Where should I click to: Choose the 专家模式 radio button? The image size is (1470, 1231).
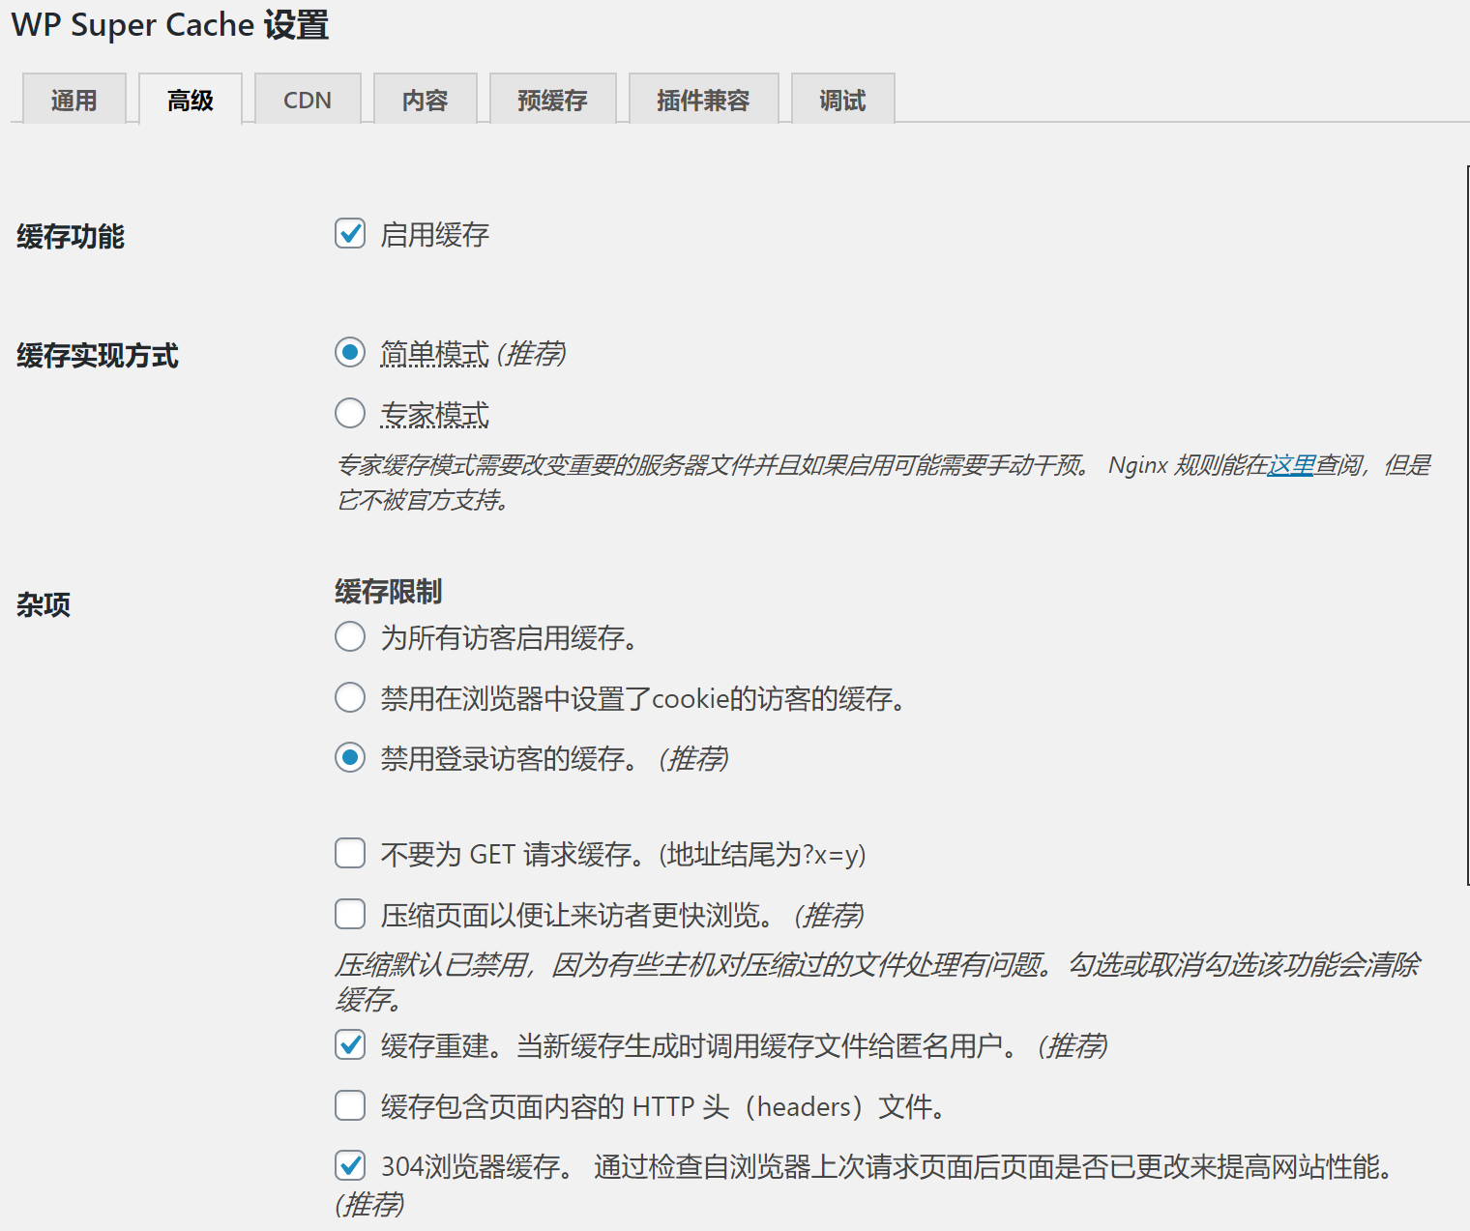(x=350, y=414)
